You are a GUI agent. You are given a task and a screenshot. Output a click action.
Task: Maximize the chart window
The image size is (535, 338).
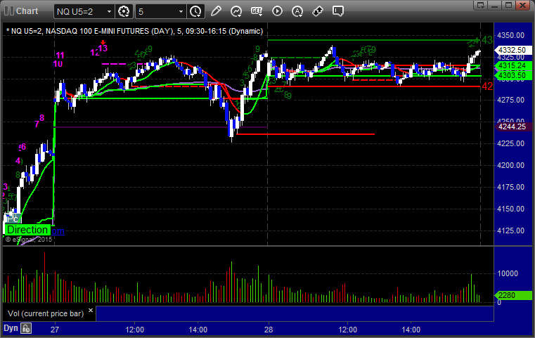tap(509, 5)
